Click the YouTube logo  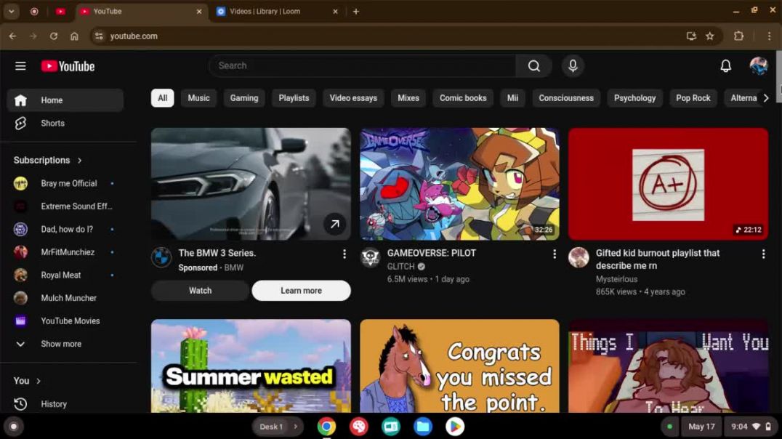(68, 66)
